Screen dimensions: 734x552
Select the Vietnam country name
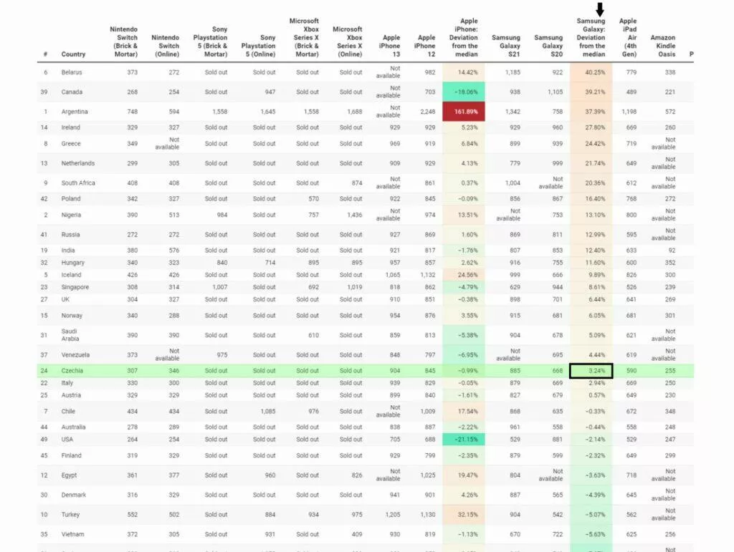click(72, 534)
